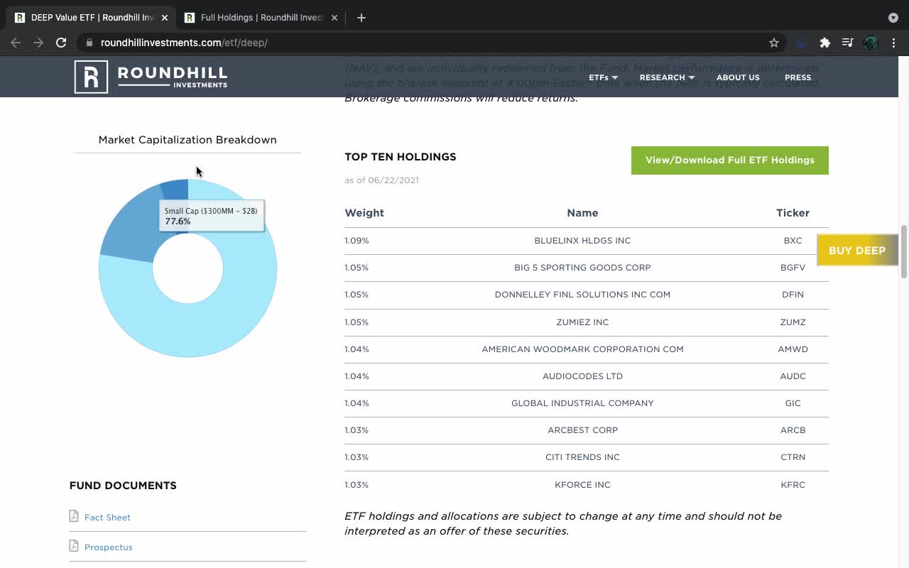Click the BXC ticker

pyautogui.click(x=793, y=241)
